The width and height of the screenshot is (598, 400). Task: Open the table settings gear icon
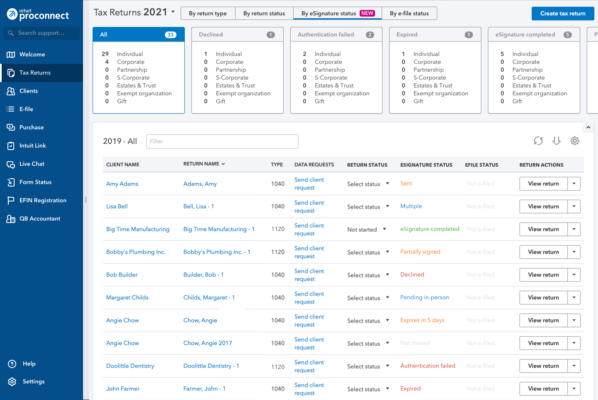(575, 141)
